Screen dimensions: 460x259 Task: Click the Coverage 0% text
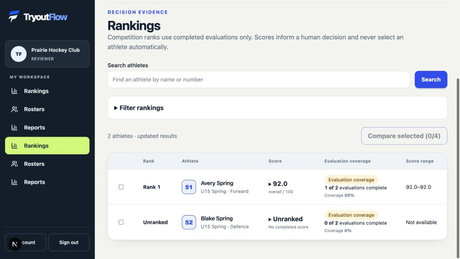click(337, 231)
